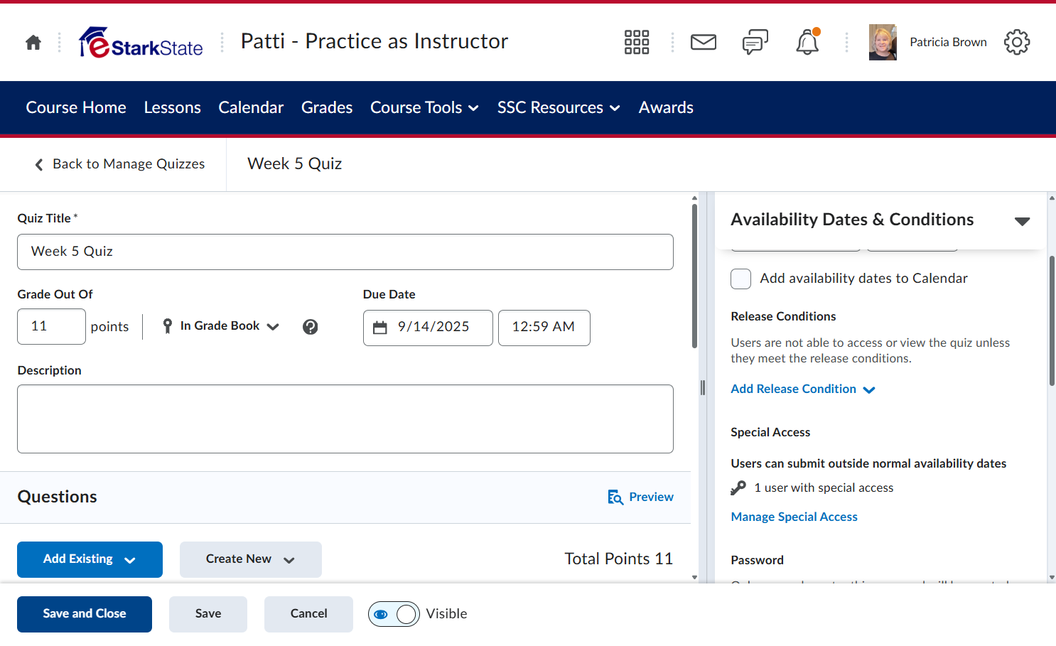Image resolution: width=1056 pixels, height=646 pixels.
Task: Click Patricia Brown profile photo
Action: click(883, 43)
